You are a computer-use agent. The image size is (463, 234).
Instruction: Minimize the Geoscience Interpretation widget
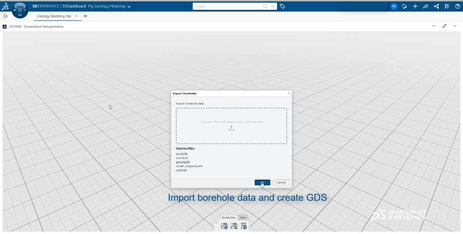(434, 26)
